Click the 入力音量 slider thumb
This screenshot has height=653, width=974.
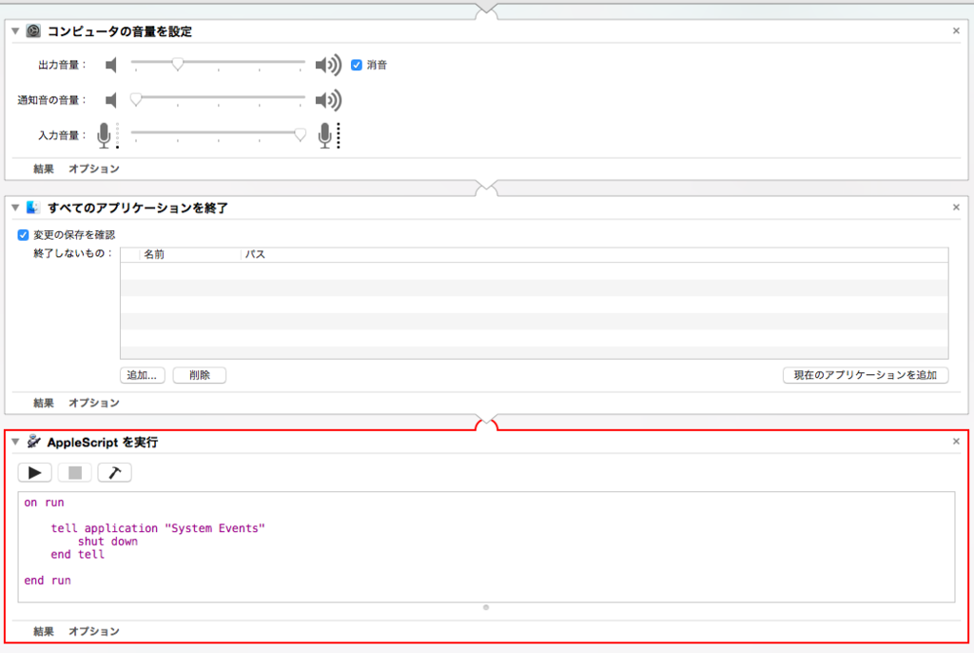300,134
